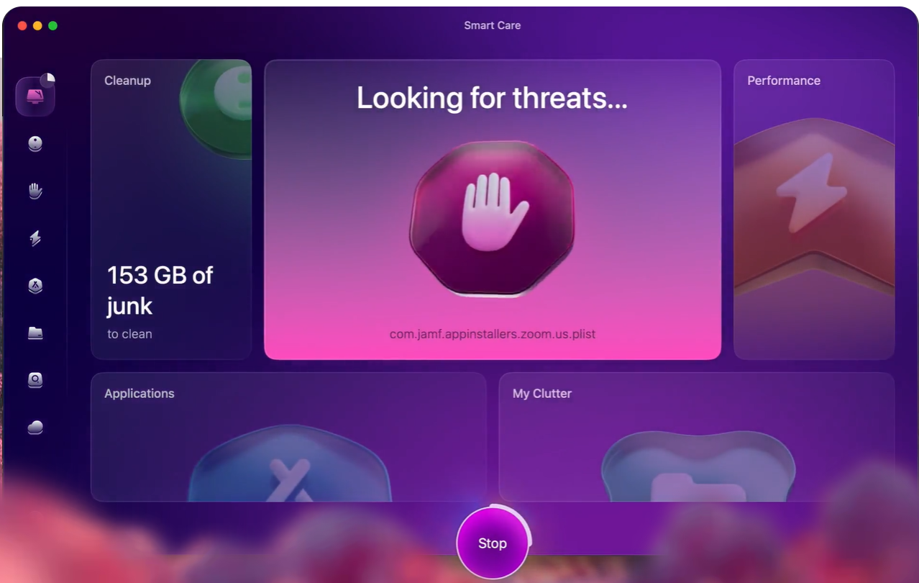This screenshot has height=583, width=919.
Task: Open the Space Lens sidebar icon
Action: [35, 380]
